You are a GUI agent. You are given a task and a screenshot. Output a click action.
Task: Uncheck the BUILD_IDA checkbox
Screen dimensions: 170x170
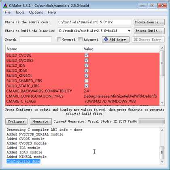(x=87, y=66)
